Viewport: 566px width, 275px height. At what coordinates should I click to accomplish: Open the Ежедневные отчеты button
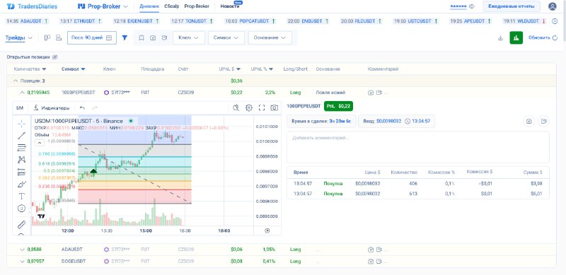coord(511,6)
